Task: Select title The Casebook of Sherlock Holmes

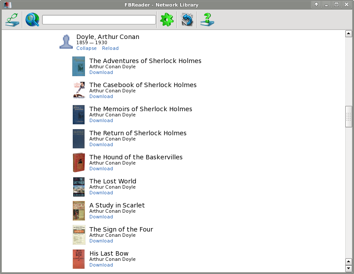Action: pos(143,85)
